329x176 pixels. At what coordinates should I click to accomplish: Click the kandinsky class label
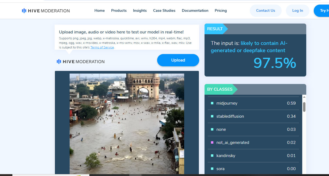click(226, 156)
